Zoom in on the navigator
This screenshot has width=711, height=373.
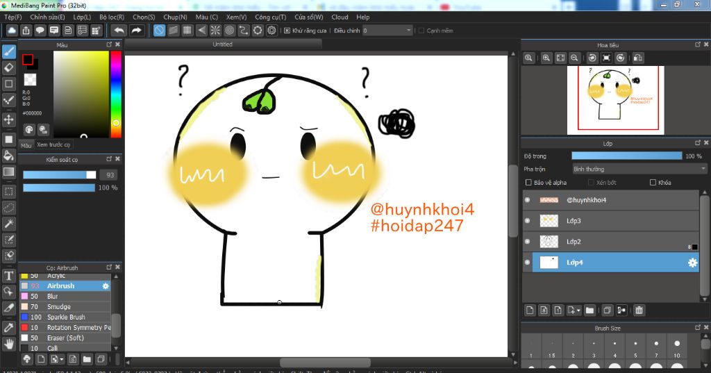tap(546, 58)
